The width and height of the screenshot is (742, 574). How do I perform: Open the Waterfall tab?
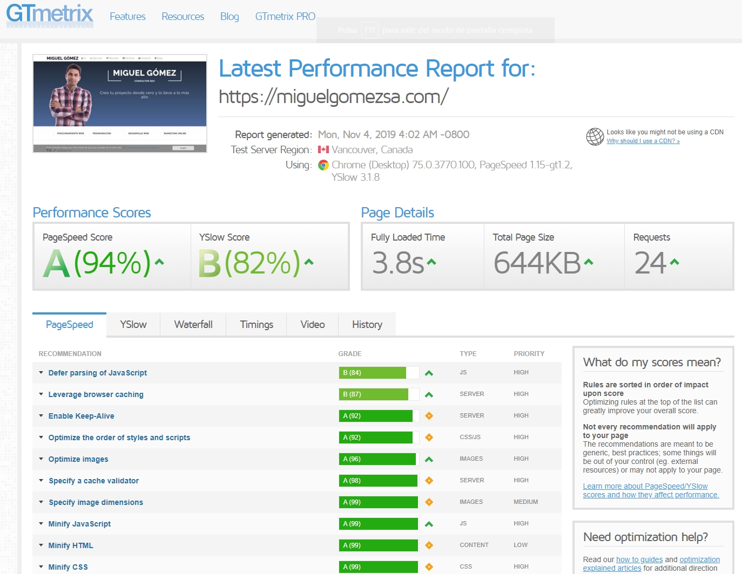(x=193, y=324)
